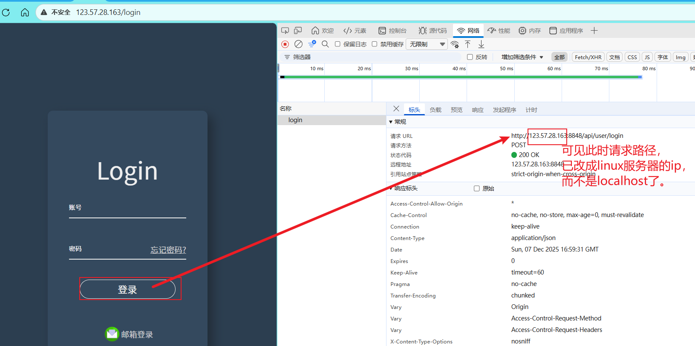
Task: Switch to the Initiator (发起程序) details tab
Action: [x=505, y=110]
